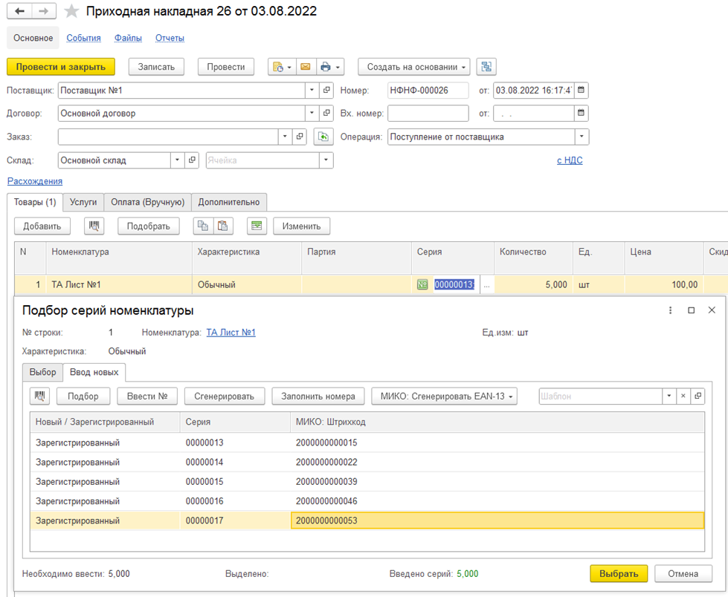Go forward with the right arrow button
This screenshot has width=728, height=597.
pyautogui.click(x=44, y=11)
